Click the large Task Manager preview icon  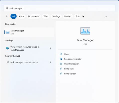(x=85, y=31)
